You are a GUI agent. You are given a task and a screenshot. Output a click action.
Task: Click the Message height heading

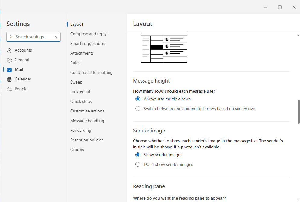click(x=151, y=81)
